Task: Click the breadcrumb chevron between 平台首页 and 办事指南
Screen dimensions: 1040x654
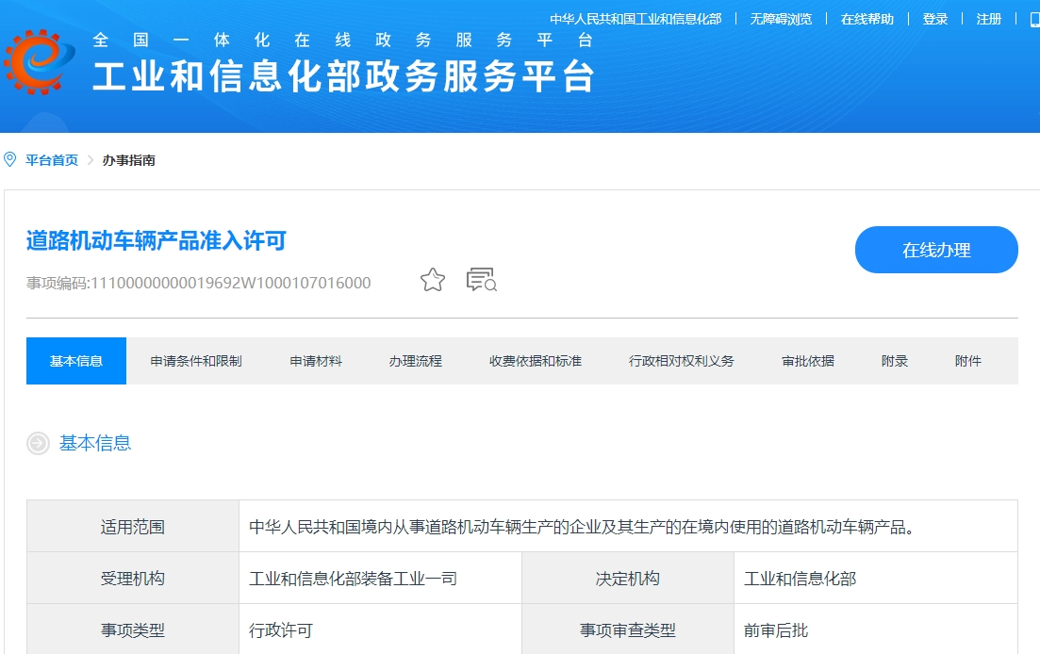Action: [91, 160]
